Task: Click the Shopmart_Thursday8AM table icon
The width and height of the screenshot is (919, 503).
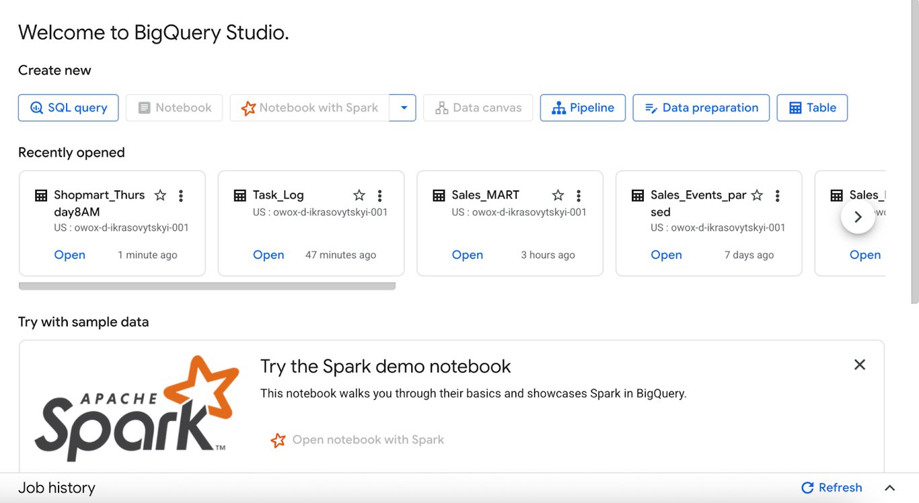Action: tap(41, 196)
